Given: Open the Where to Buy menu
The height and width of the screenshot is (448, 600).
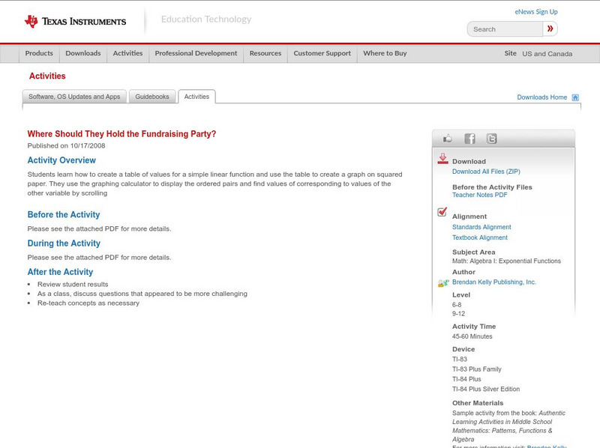Looking at the screenshot, I should pyautogui.click(x=385, y=53).
